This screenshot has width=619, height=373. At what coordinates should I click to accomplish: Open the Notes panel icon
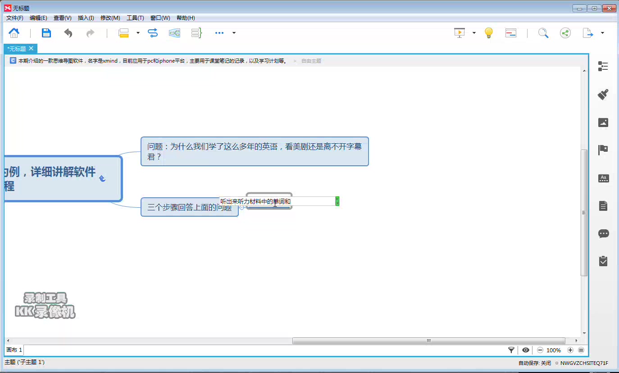(x=603, y=205)
